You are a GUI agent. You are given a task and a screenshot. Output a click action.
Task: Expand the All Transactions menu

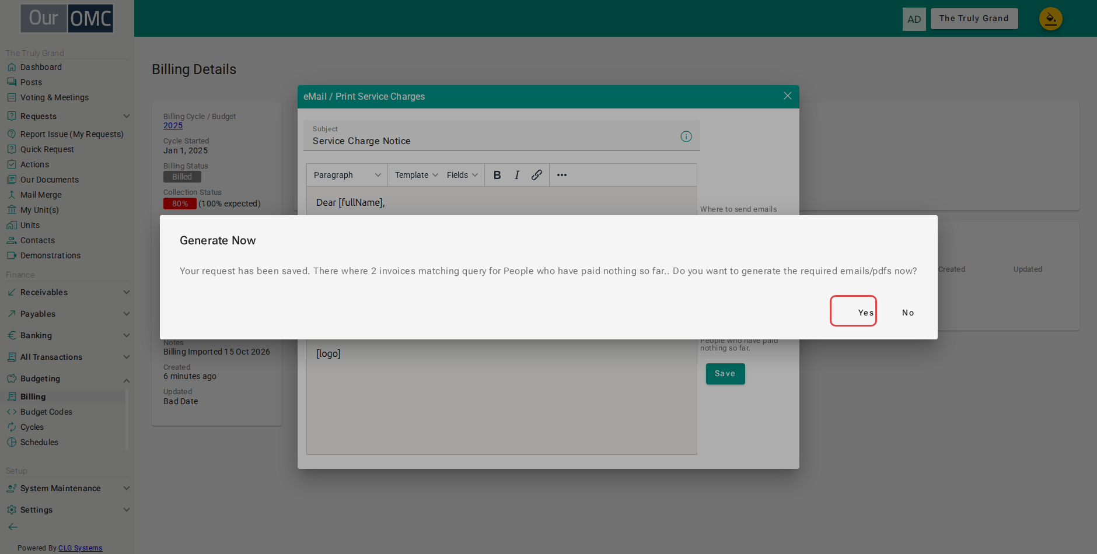67,357
